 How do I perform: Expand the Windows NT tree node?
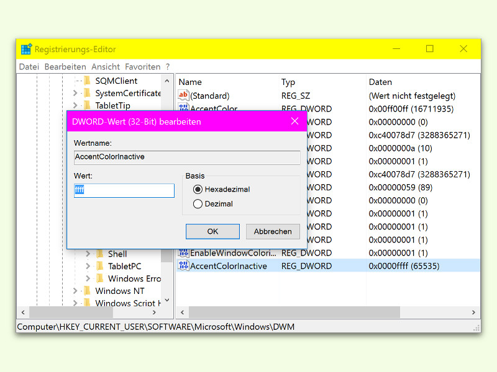coord(75,291)
